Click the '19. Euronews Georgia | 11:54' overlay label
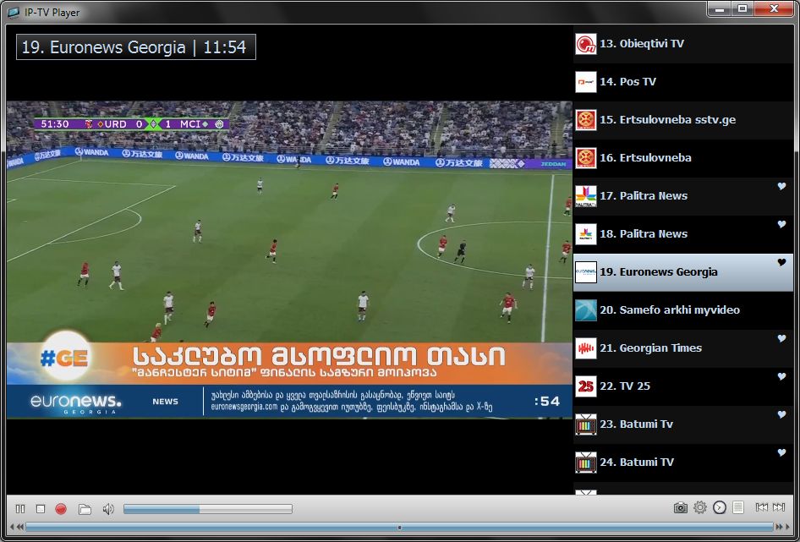 [135, 47]
